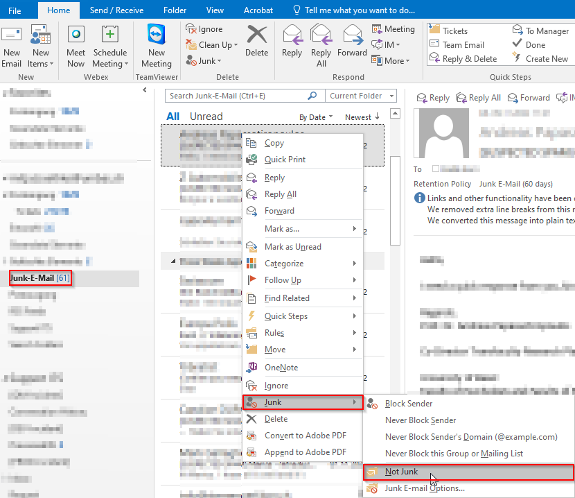Click the message list scrollbar

click(x=395, y=201)
